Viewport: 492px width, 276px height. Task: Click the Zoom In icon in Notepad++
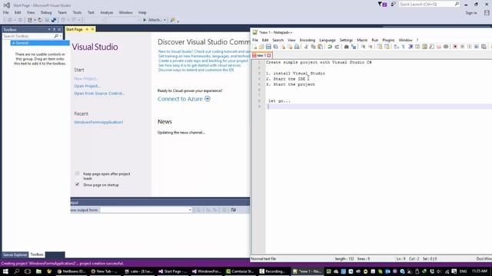click(x=363, y=47)
